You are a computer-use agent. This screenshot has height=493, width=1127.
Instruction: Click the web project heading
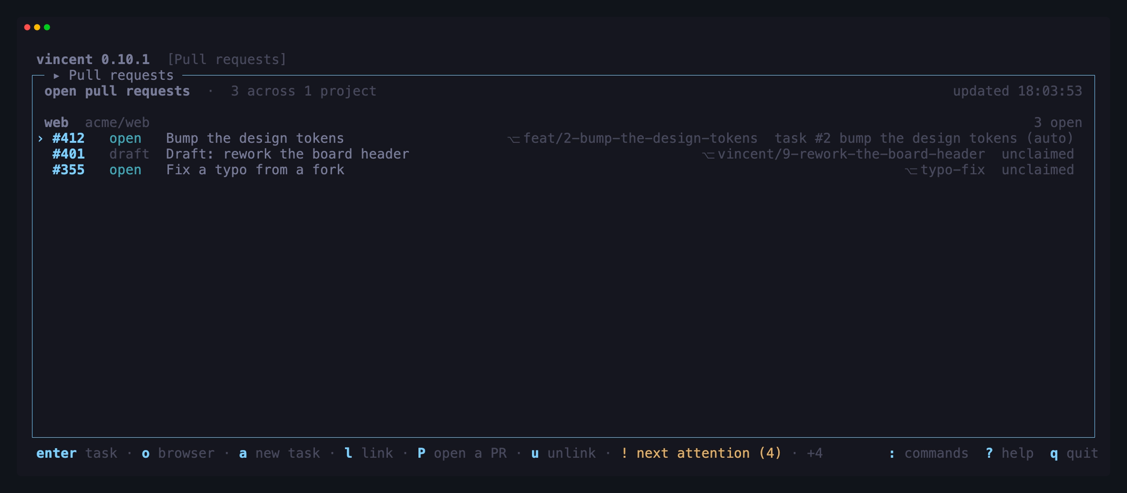(x=56, y=123)
